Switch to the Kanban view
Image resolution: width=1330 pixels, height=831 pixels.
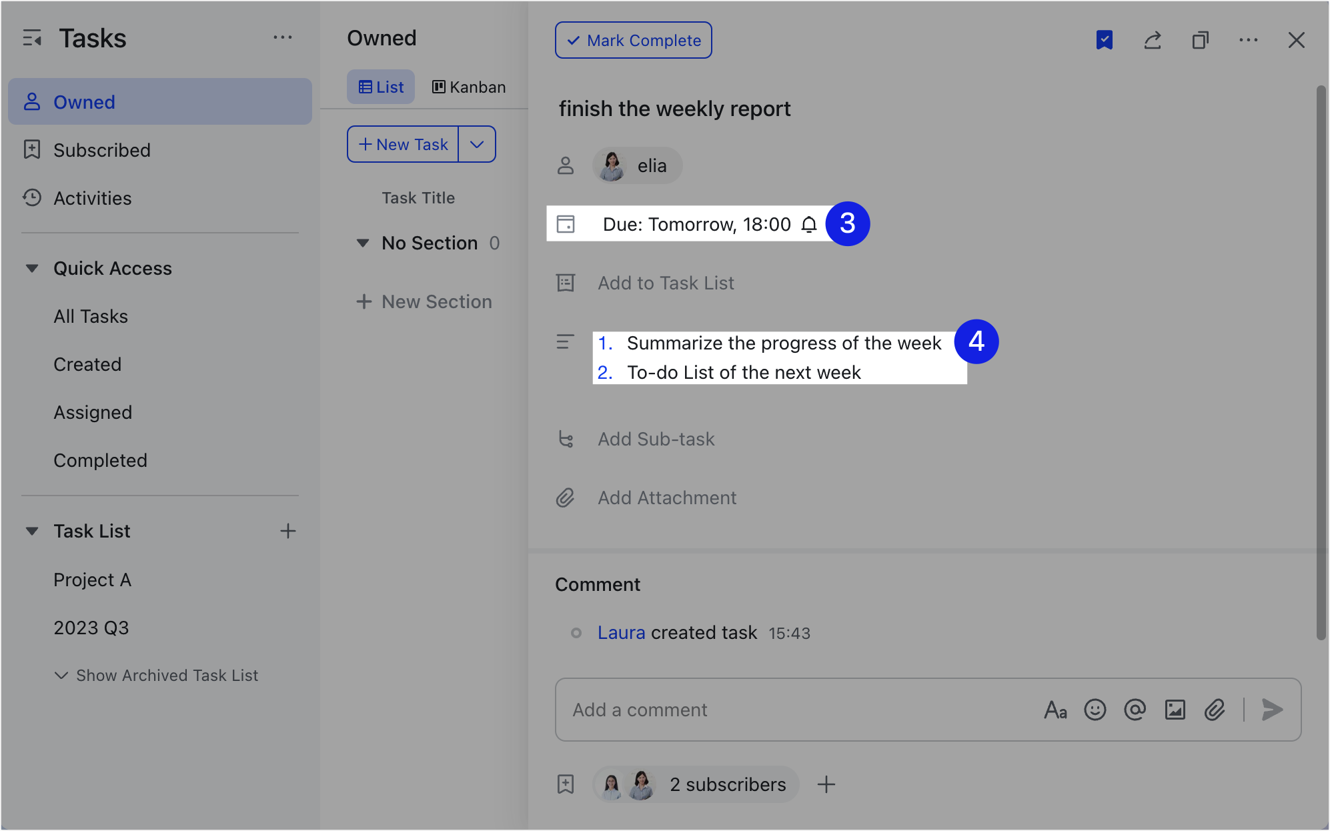point(468,87)
